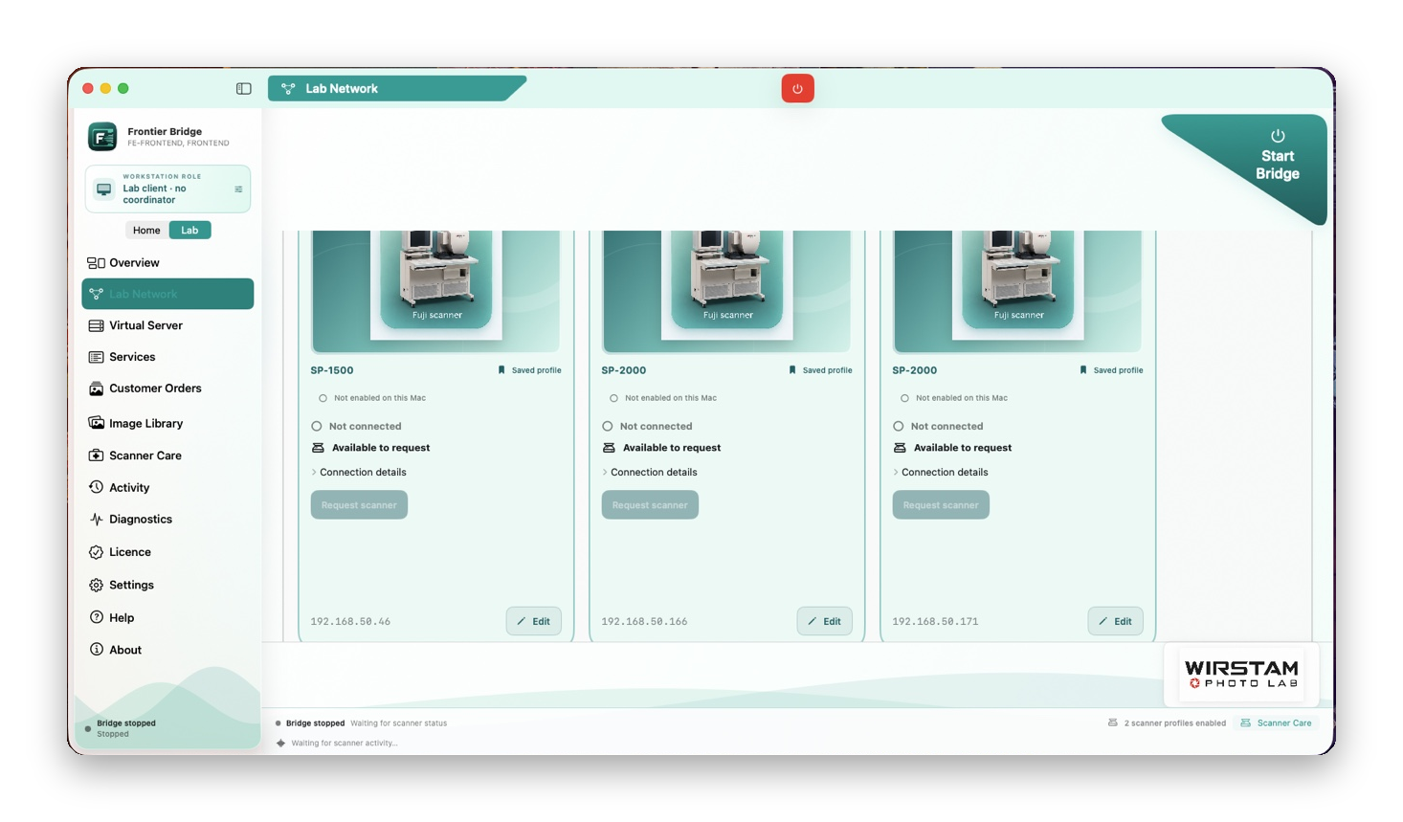
Task: Select Lab Network in the sidebar
Action: [167, 294]
